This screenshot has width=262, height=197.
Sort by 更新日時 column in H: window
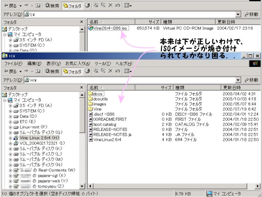coord(241,87)
